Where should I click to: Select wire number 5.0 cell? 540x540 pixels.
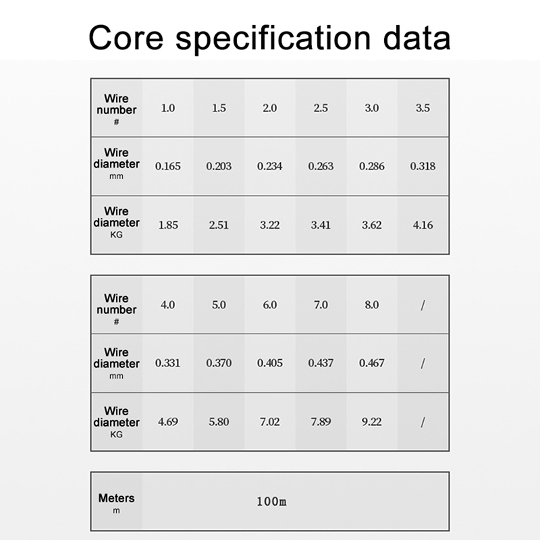[x=219, y=304]
